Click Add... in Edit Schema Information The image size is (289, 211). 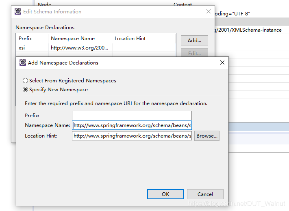pyautogui.click(x=194, y=40)
